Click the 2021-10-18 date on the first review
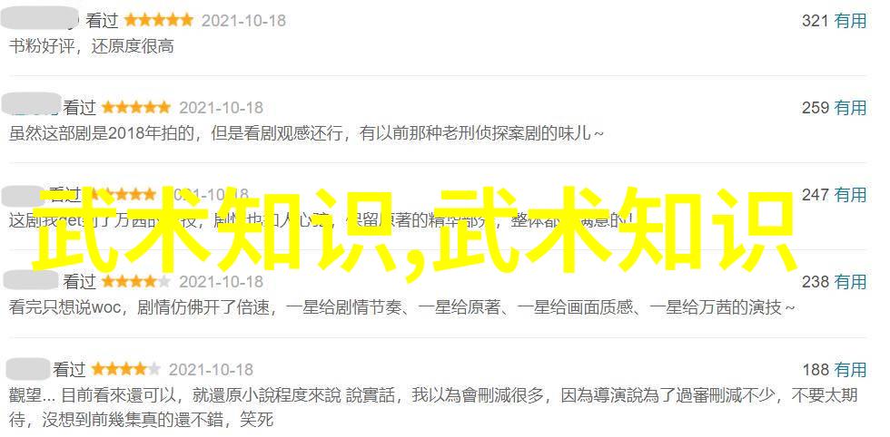Screen dimensions: 890x437 tap(244, 21)
